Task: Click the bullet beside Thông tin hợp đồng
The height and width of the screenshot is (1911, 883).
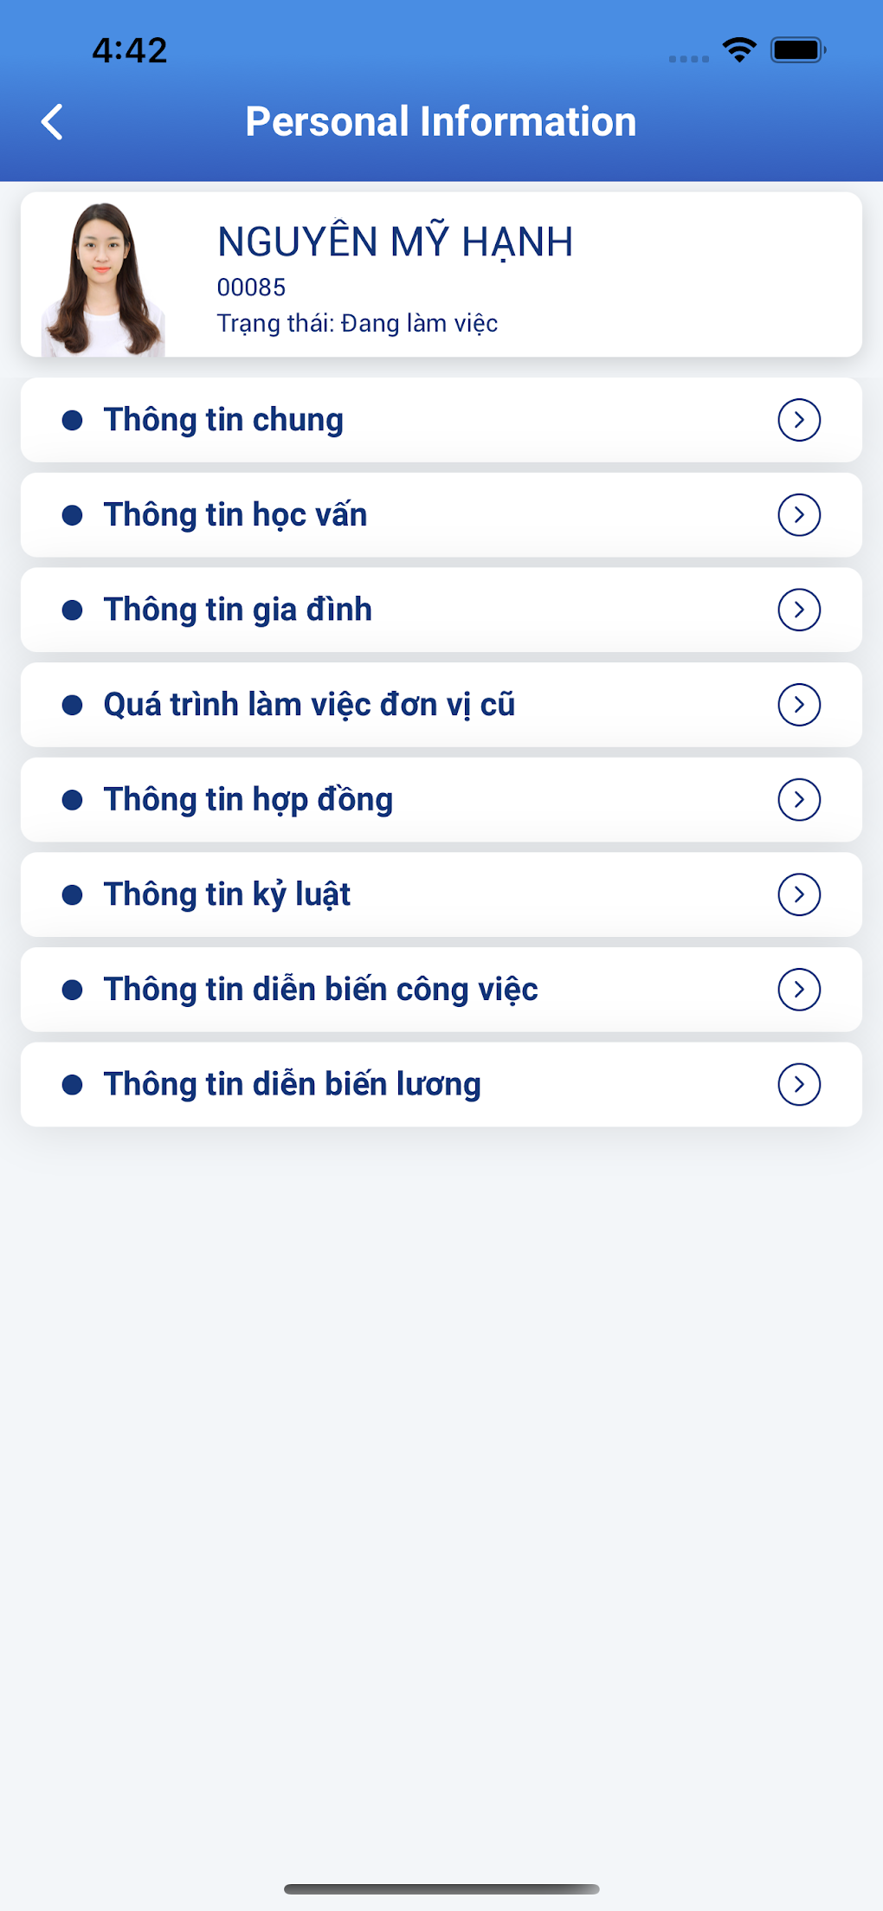Action: (x=73, y=800)
